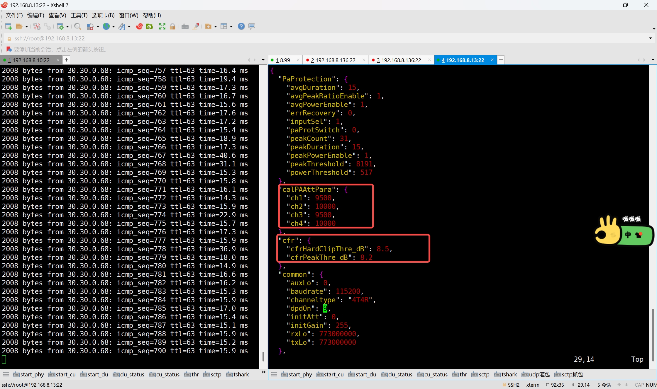Run start_cu quick command in right pane

[x=330, y=374]
